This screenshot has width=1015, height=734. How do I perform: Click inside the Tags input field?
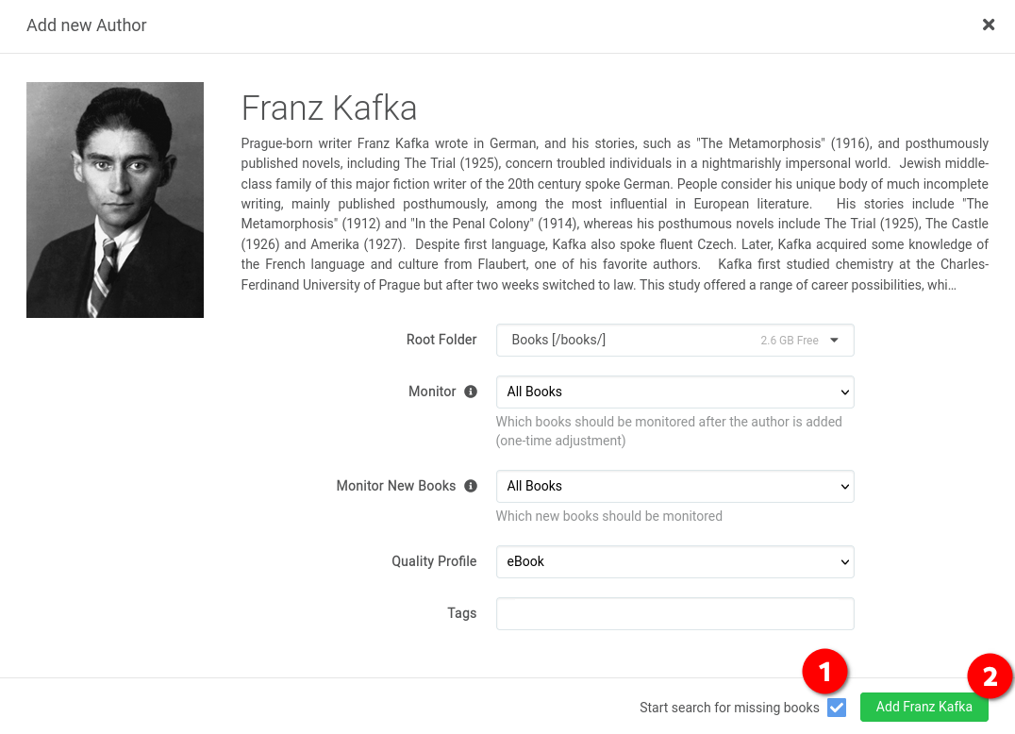coord(675,613)
